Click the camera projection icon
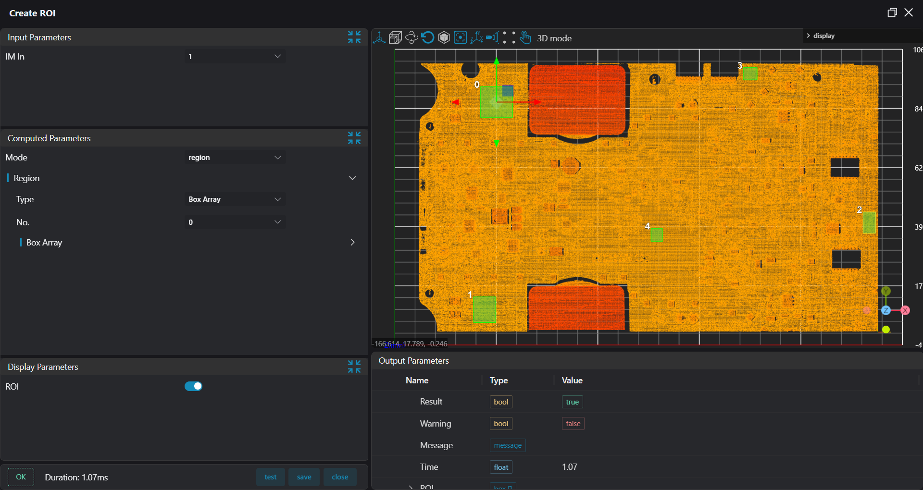Screen dimensions: 923x490 pyautogui.click(x=492, y=37)
